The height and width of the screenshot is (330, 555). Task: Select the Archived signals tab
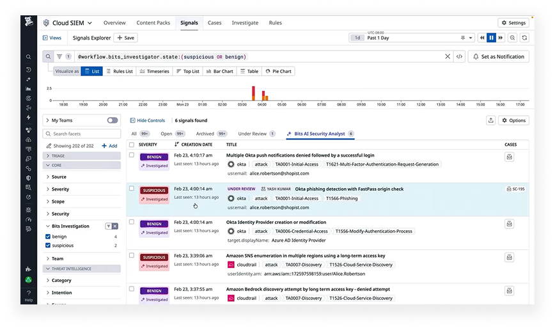point(211,134)
